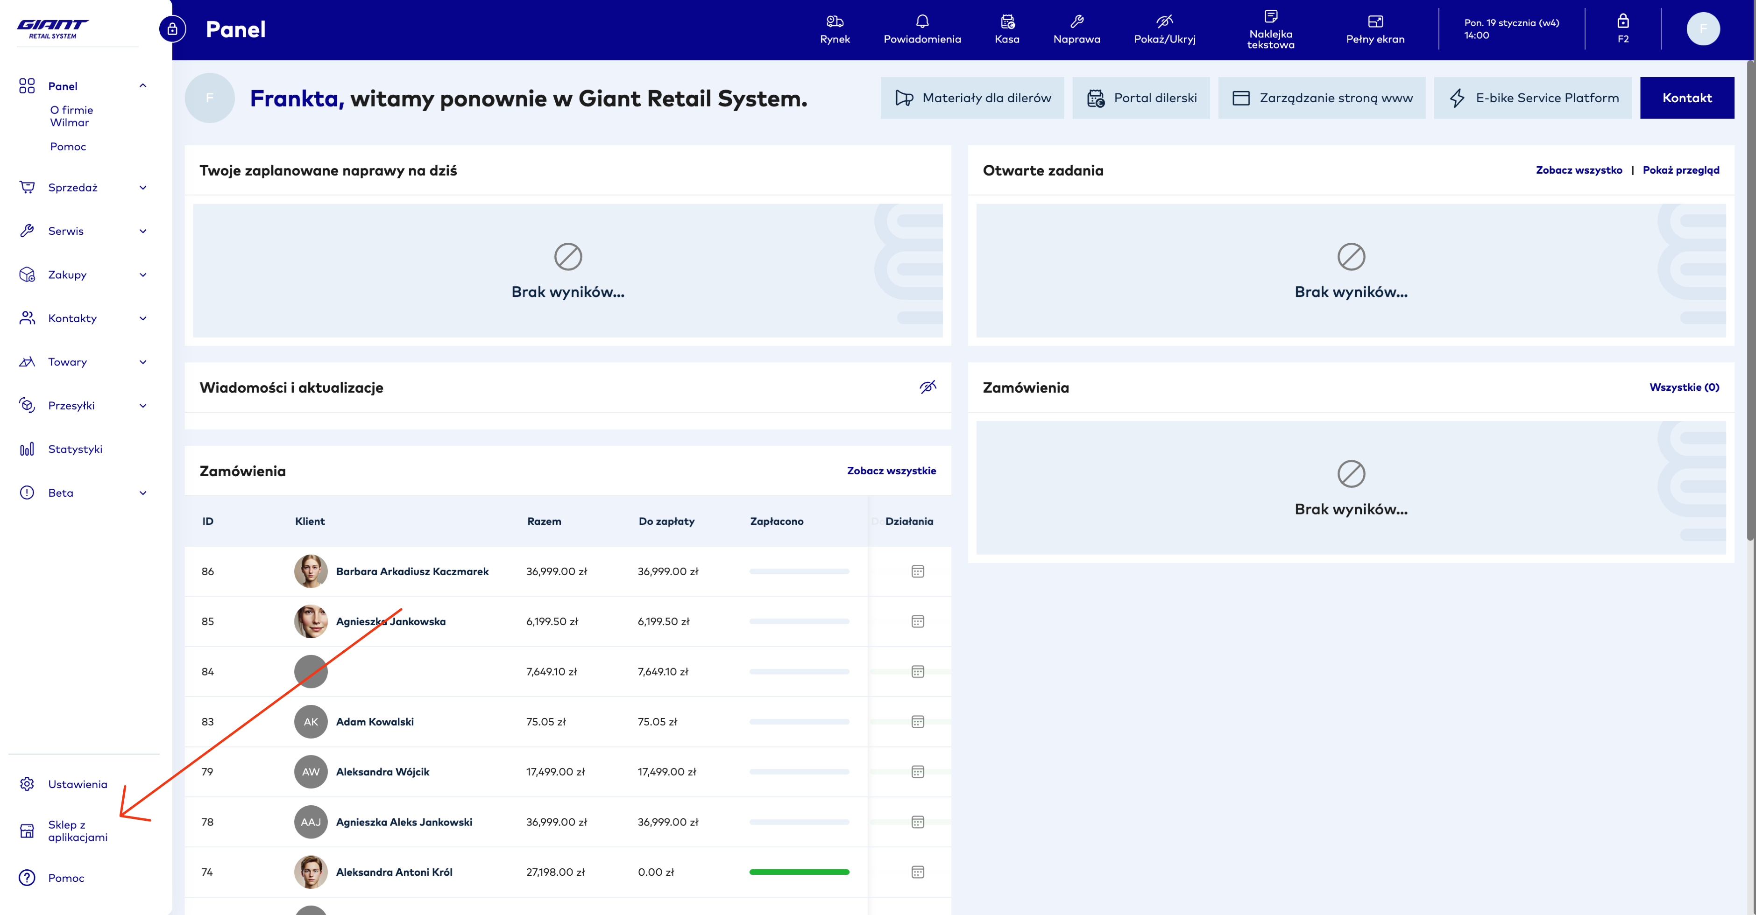
Task: Open Naklejka tekstowa sticky note
Action: [x=1270, y=28]
